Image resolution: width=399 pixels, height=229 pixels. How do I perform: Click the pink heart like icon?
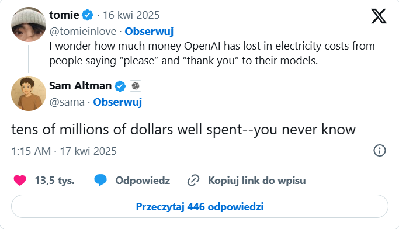20,181
